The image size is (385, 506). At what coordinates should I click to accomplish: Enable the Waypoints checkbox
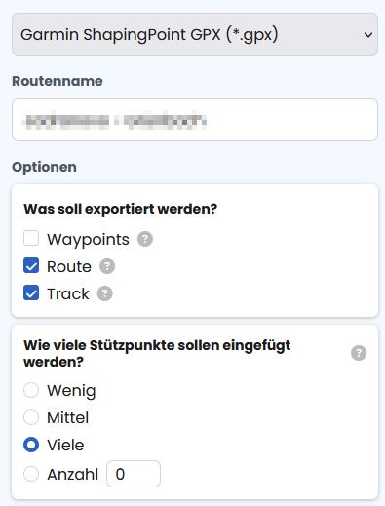(31, 238)
